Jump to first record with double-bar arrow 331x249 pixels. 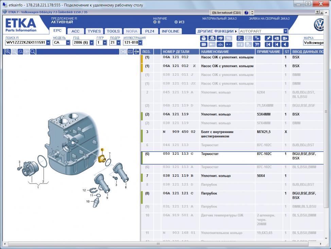click(x=268, y=44)
